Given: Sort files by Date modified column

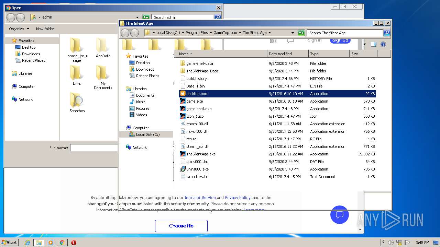Looking at the screenshot, I should pos(288,54).
